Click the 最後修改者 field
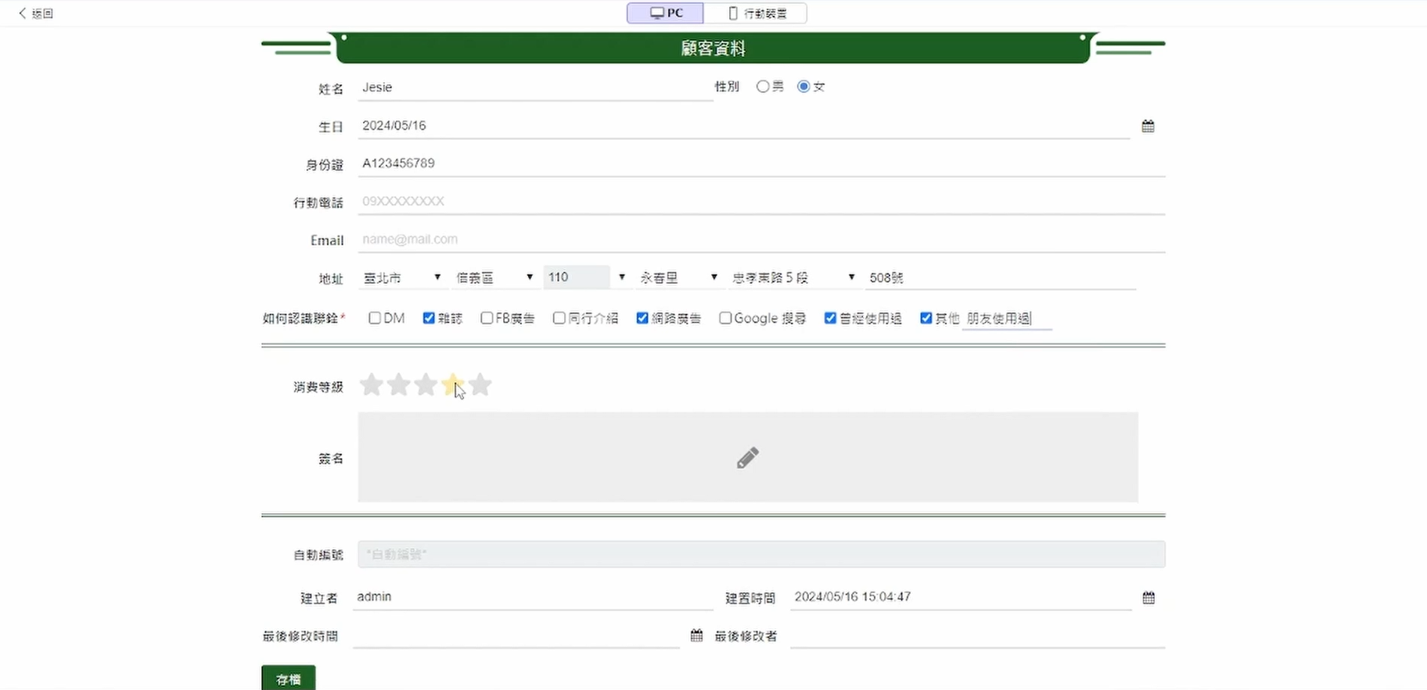Viewport: 1427px width, 690px height. [978, 636]
